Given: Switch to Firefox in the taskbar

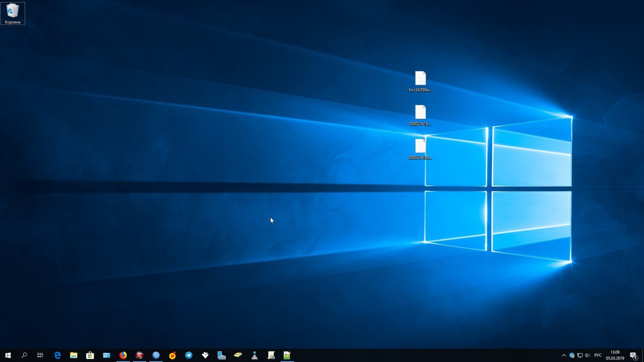Looking at the screenshot, I should [x=123, y=355].
